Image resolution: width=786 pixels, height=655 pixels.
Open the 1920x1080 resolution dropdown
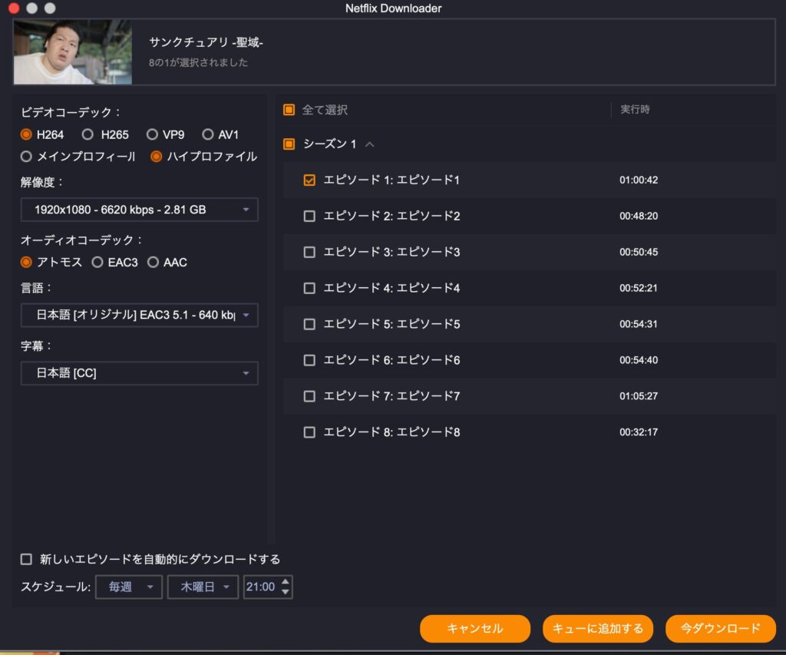coord(140,210)
